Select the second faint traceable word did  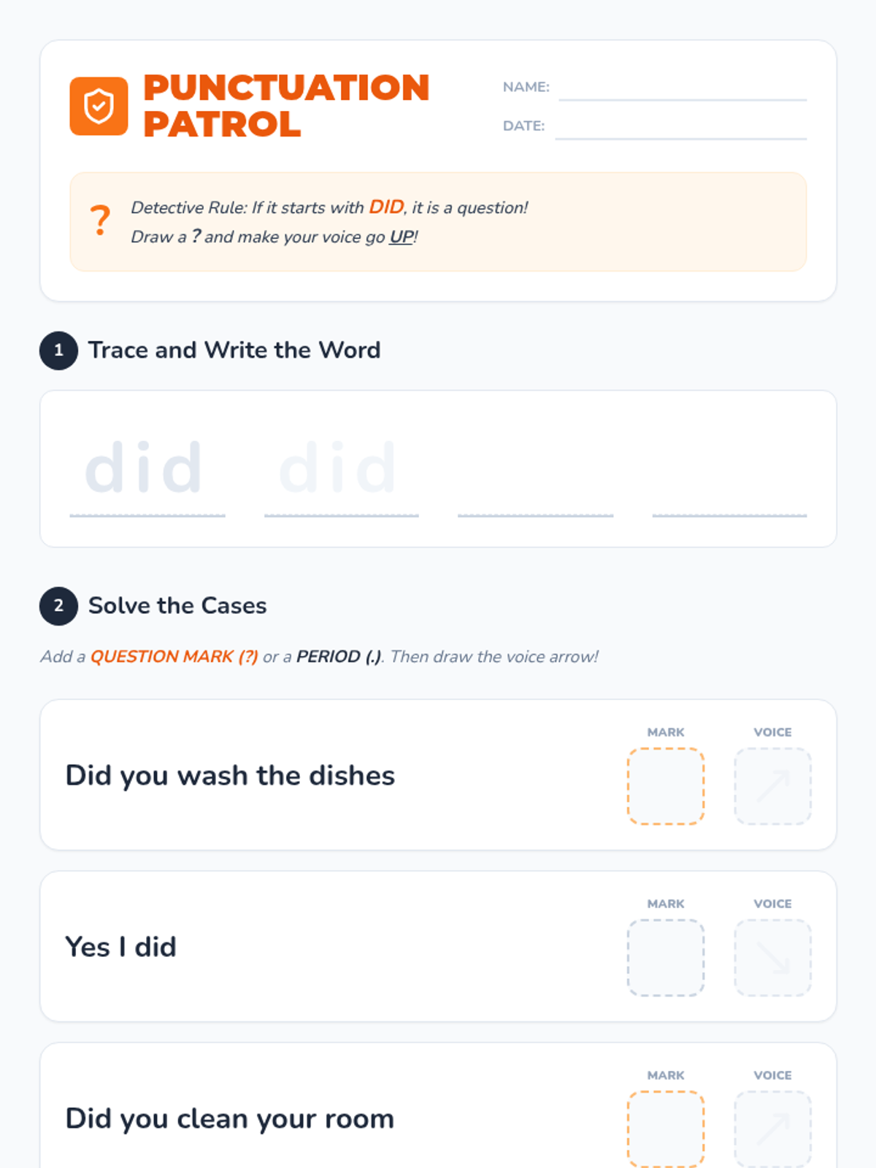point(338,467)
